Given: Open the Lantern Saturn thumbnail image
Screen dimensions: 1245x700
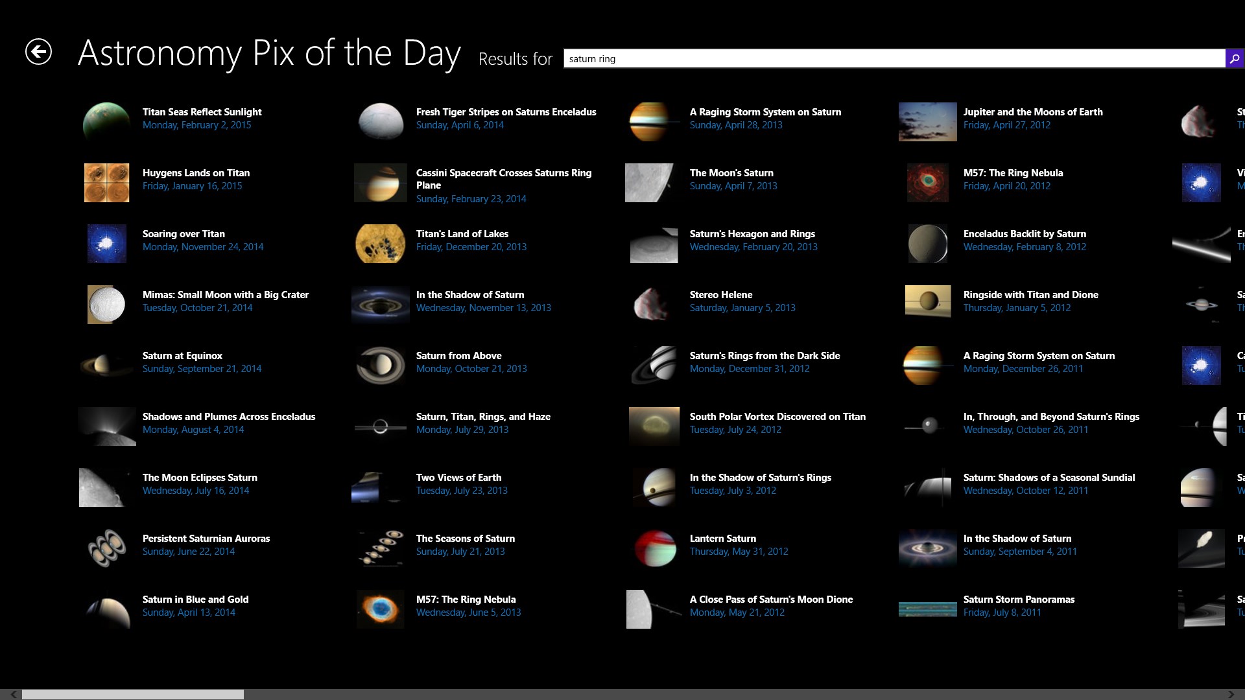Looking at the screenshot, I should coord(654,548).
